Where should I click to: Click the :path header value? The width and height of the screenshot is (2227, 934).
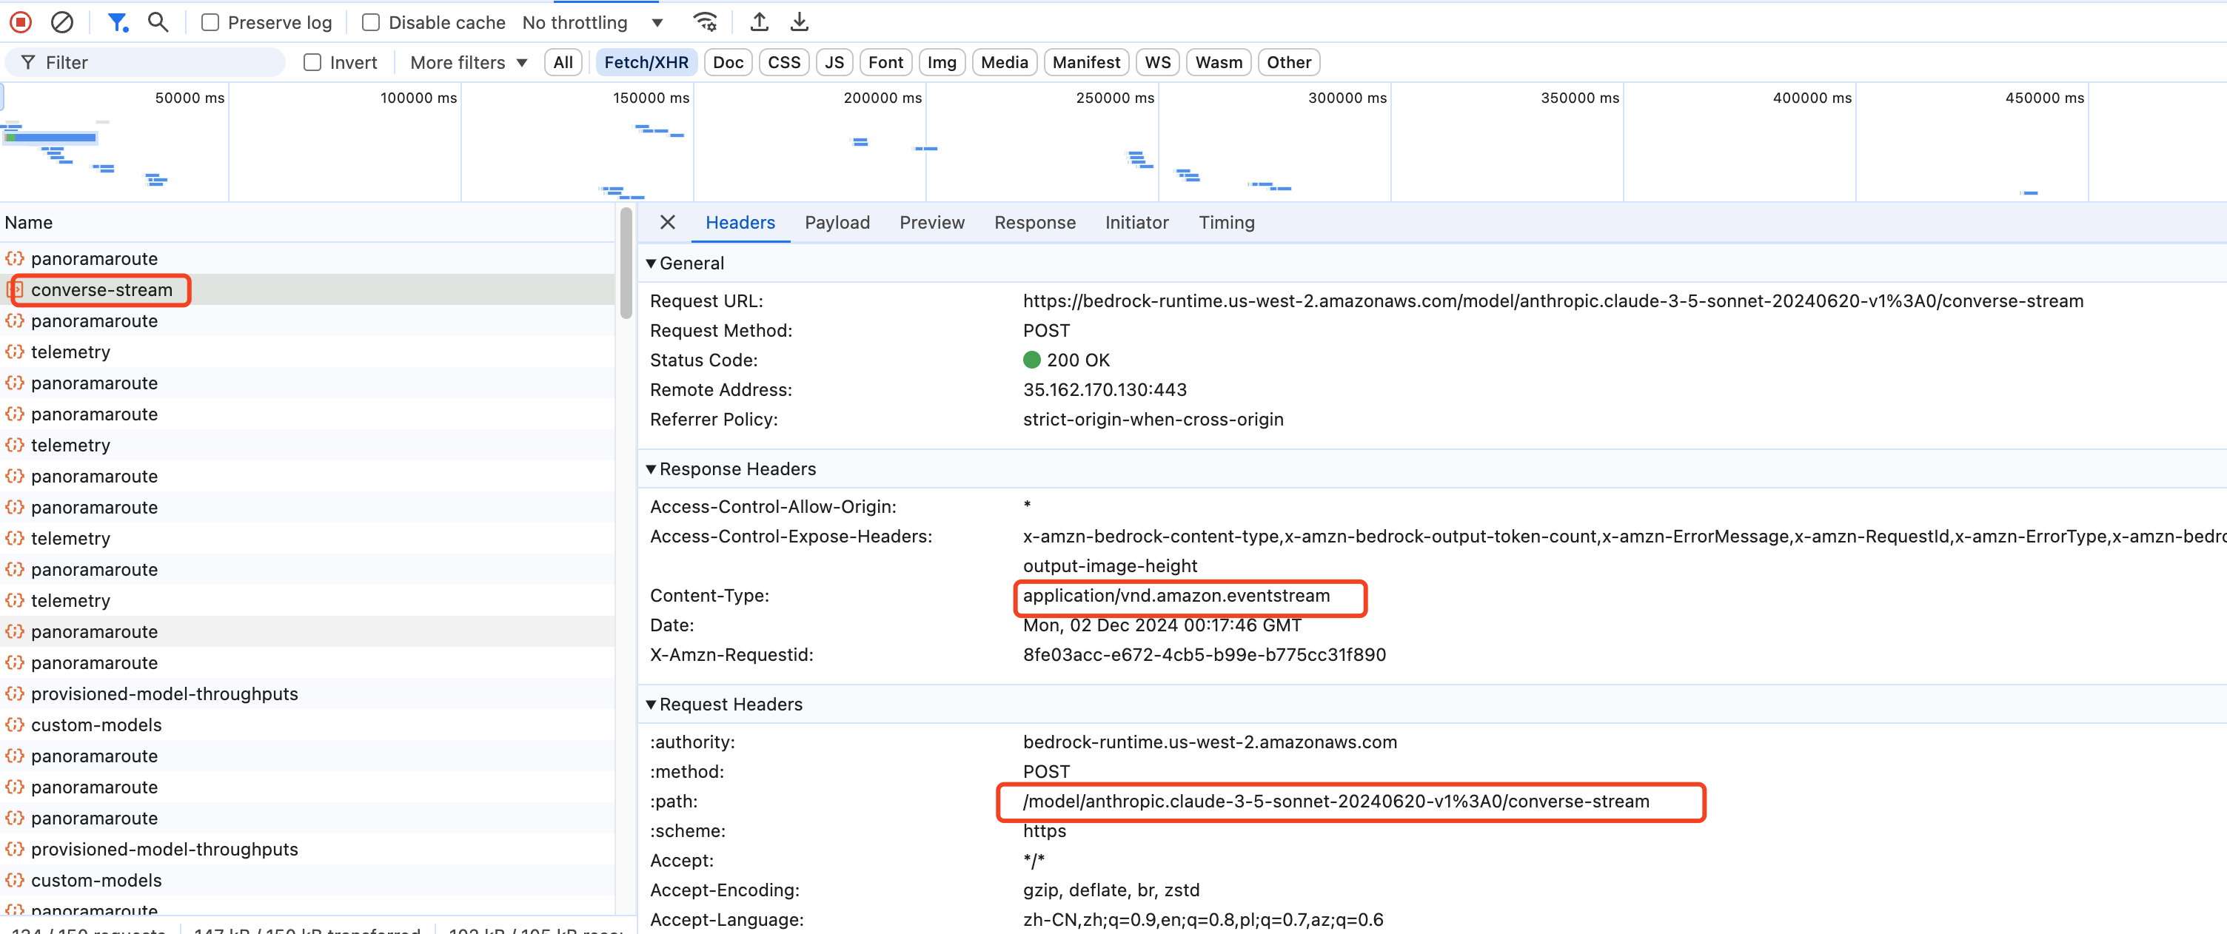pyautogui.click(x=1336, y=801)
